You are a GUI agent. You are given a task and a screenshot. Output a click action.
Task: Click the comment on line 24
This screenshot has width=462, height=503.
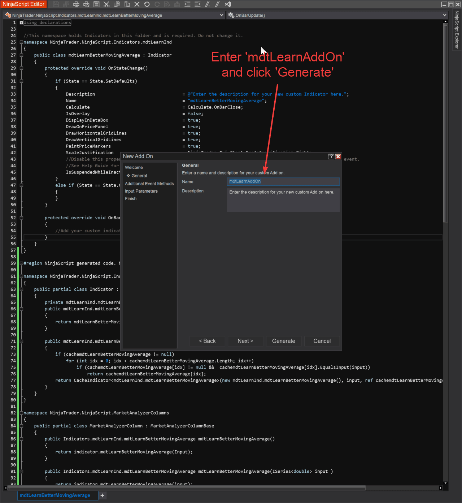(133, 36)
